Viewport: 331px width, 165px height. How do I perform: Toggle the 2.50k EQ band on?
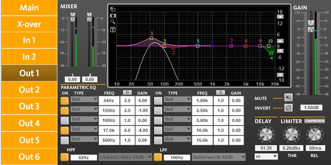point(158,111)
